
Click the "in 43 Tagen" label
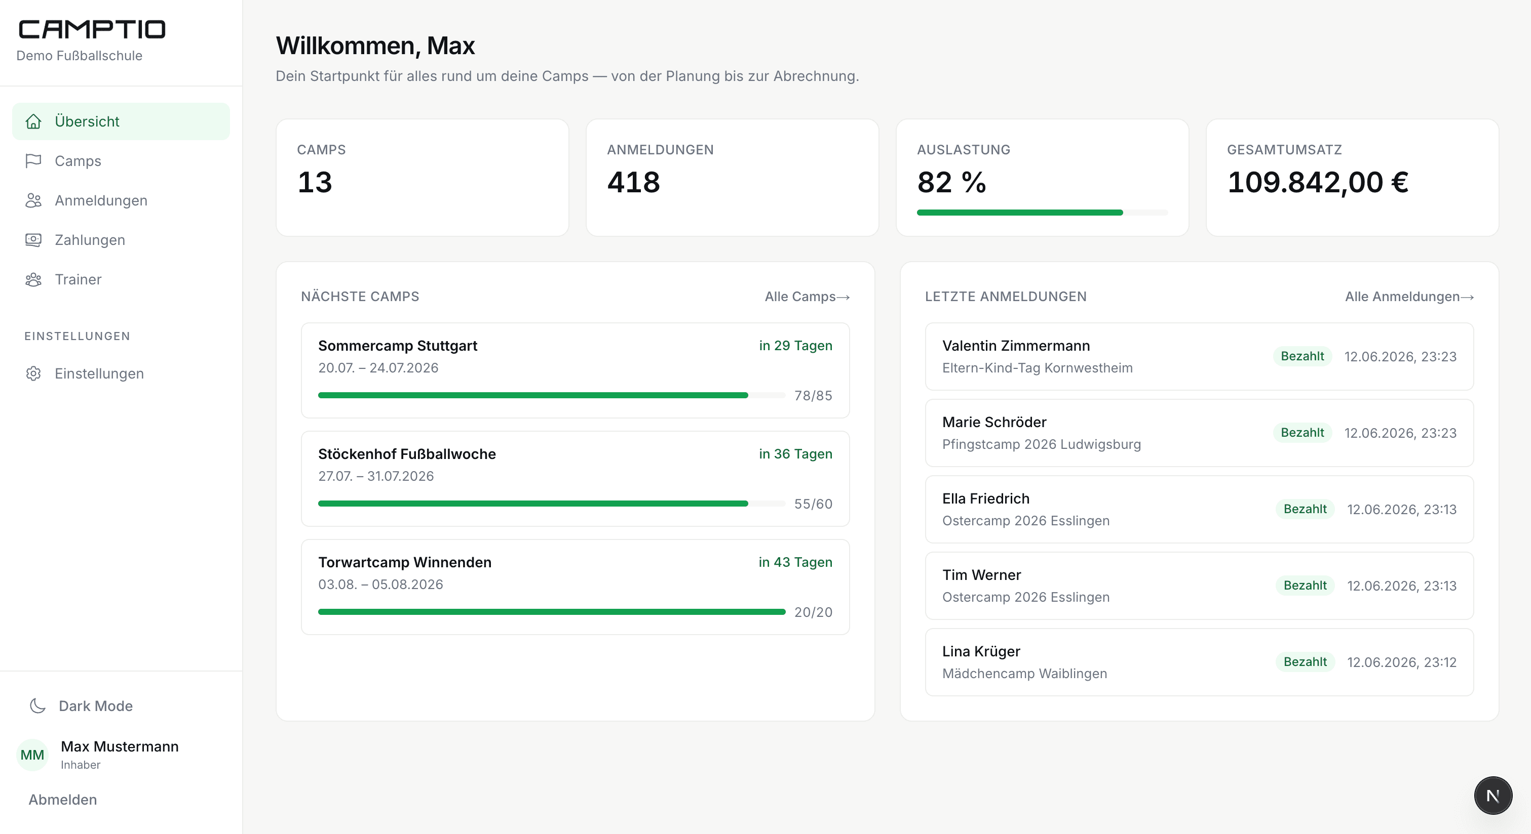pyautogui.click(x=795, y=563)
